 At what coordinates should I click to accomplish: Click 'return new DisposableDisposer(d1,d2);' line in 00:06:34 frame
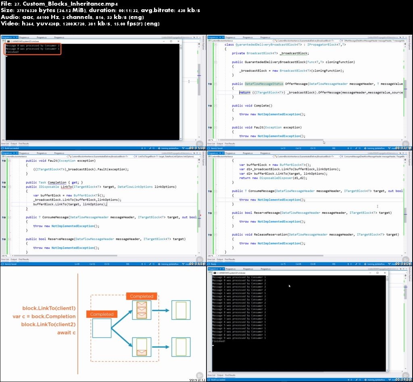[x=273, y=178]
